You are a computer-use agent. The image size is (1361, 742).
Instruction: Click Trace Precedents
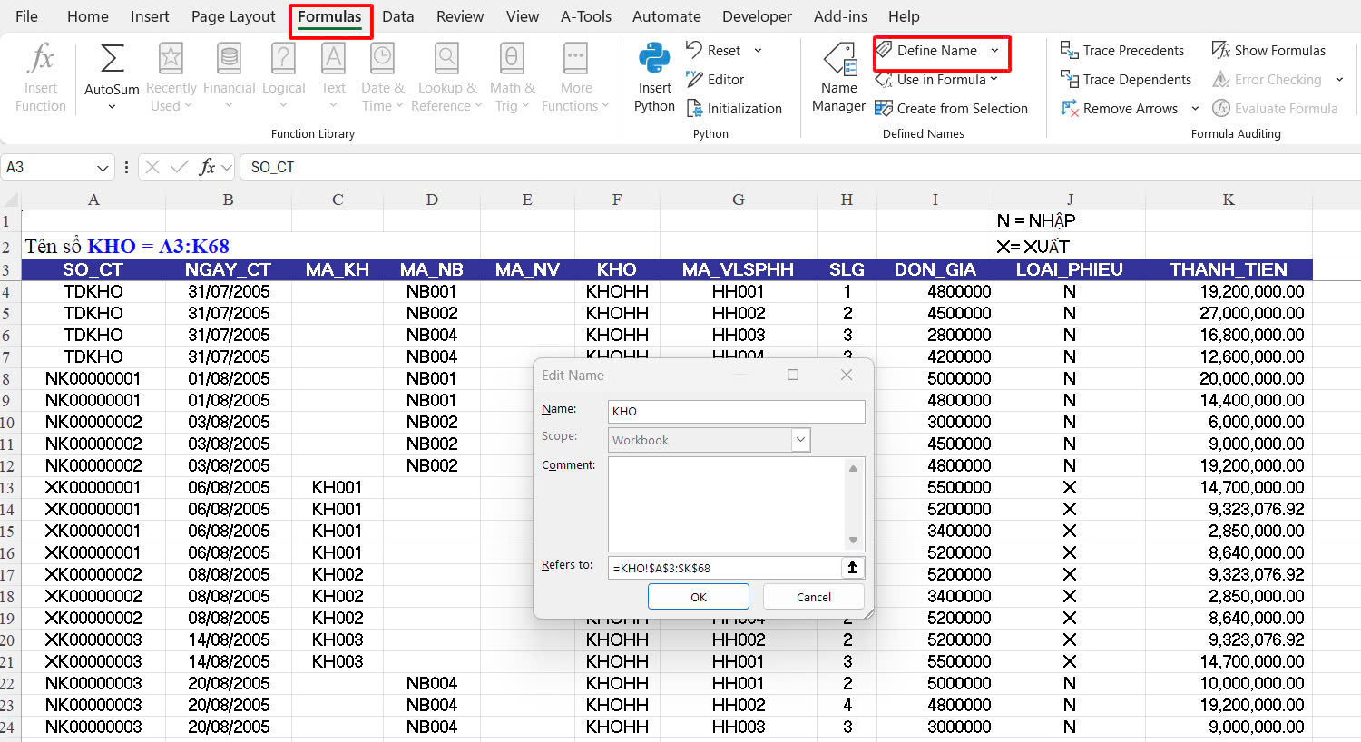click(1122, 50)
